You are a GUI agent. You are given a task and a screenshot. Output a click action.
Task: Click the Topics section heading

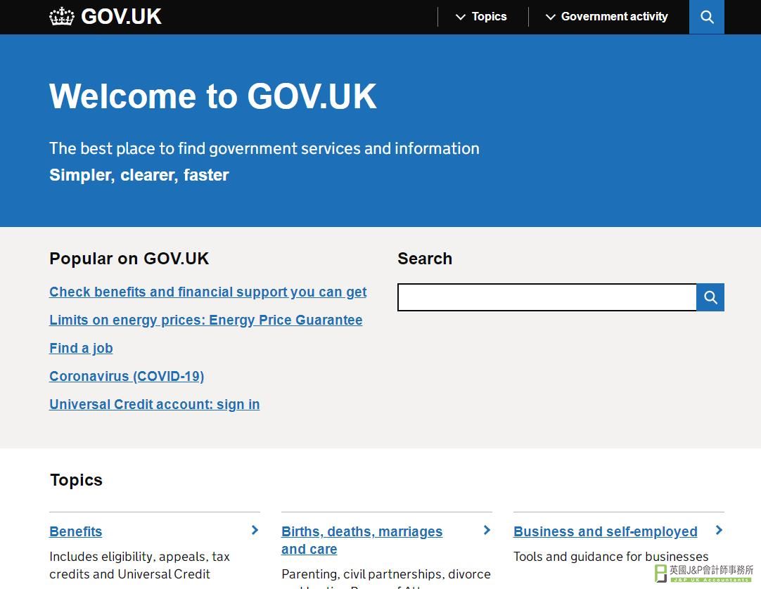click(x=76, y=480)
